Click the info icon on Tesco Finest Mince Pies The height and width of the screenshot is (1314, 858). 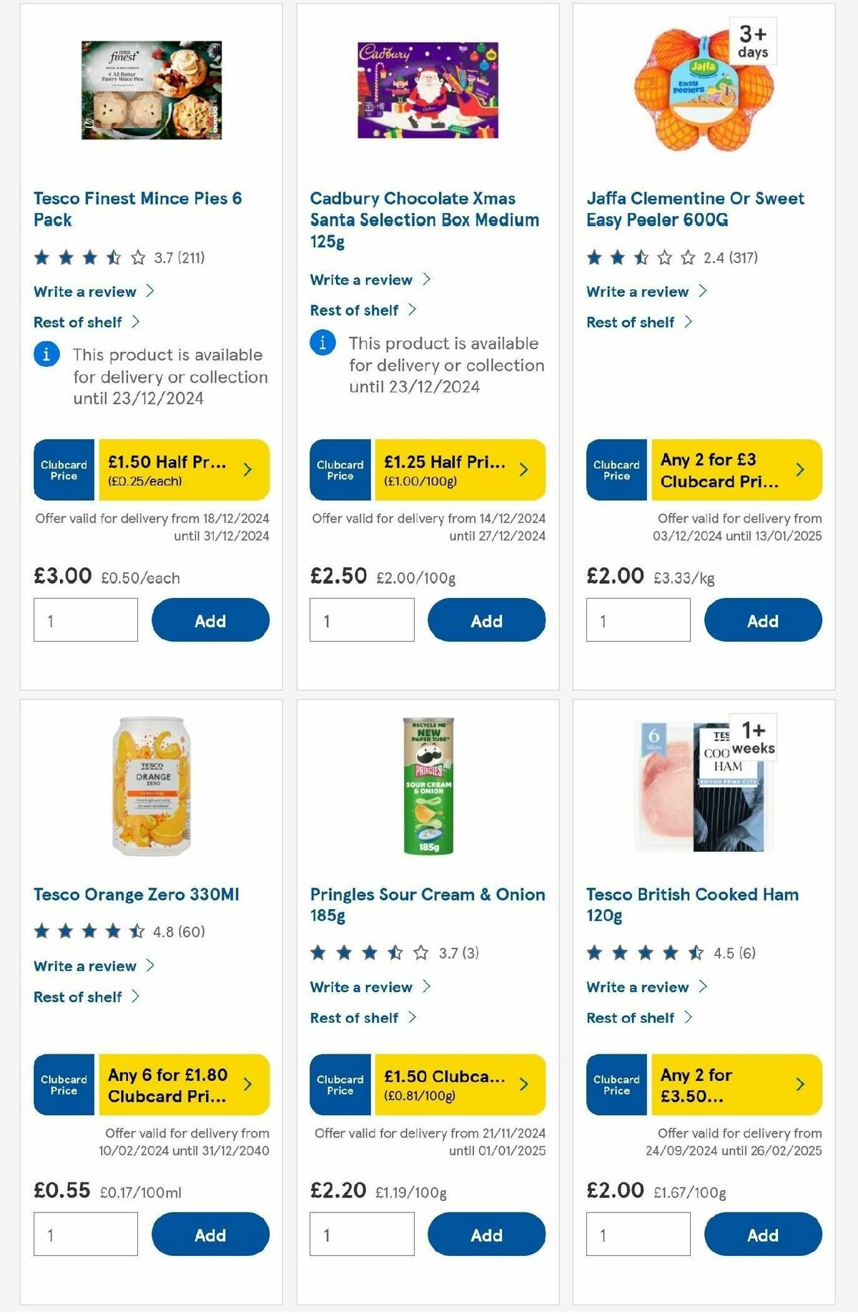(x=46, y=354)
